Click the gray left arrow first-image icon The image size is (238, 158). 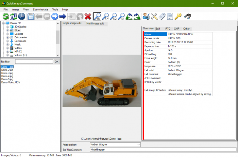(39, 16)
